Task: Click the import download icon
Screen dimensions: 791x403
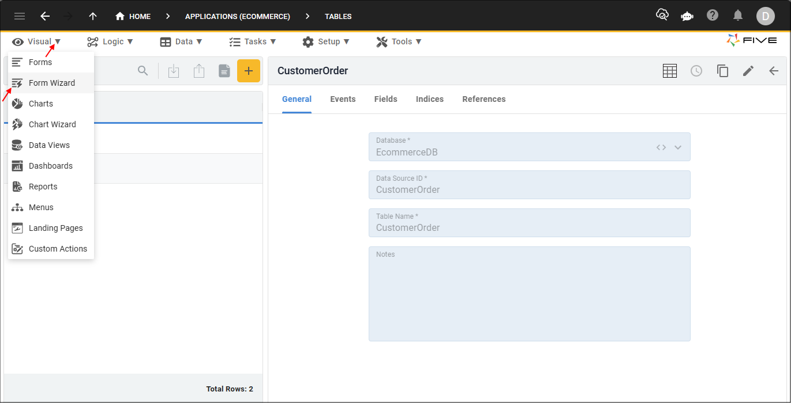Action: [x=174, y=71]
